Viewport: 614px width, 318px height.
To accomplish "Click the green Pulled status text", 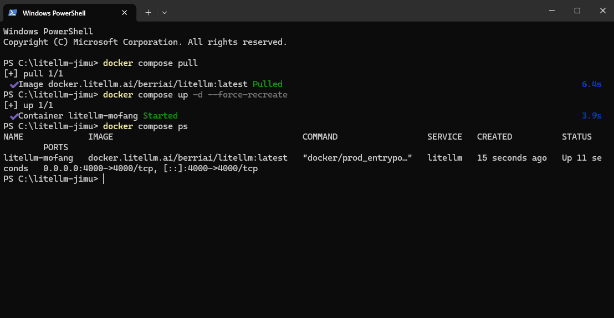I will click(x=268, y=84).
